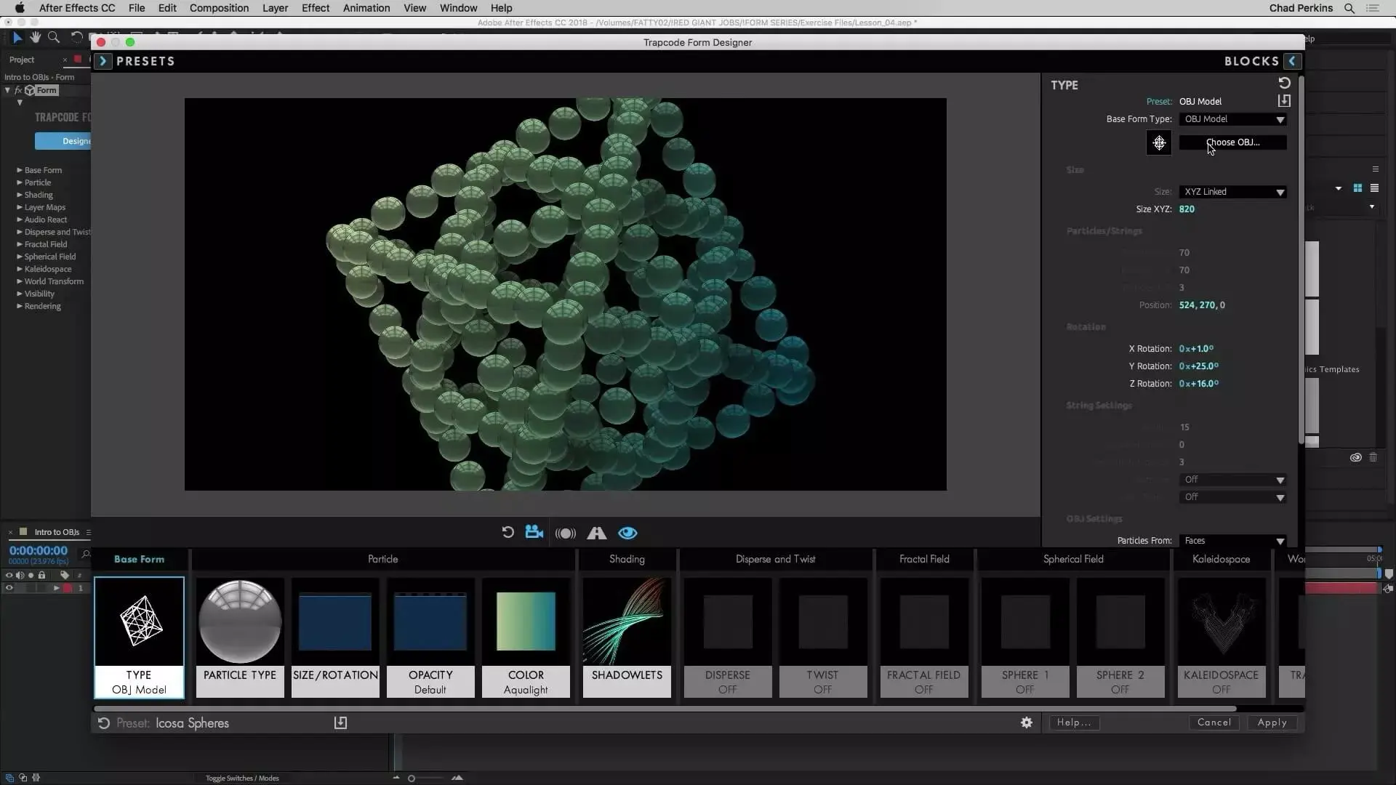The height and width of the screenshot is (785, 1396).
Task: Open the Base Form Type dropdown
Action: pyautogui.click(x=1232, y=119)
